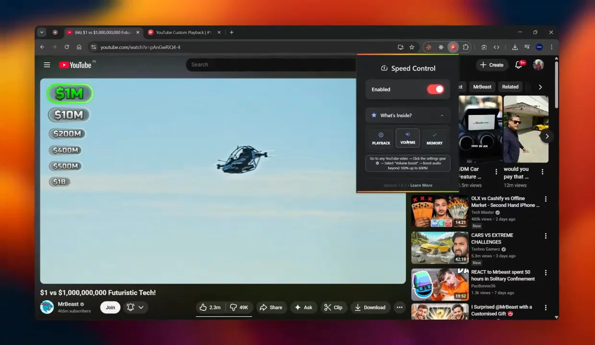The height and width of the screenshot is (345, 595).
Task: Open the media control playlist icon
Action: point(527,47)
